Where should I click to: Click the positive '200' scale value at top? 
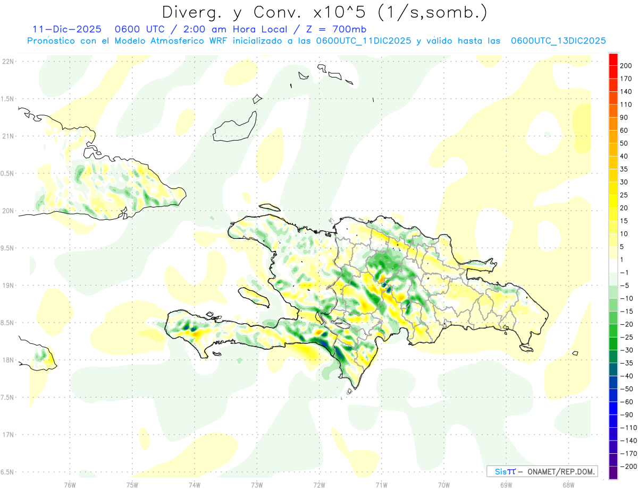(626, 66)
